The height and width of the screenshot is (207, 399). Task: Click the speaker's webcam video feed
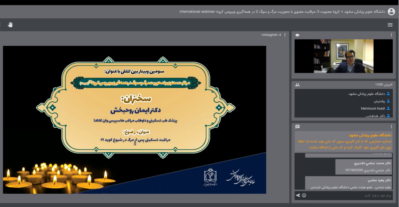click(343, 56)
